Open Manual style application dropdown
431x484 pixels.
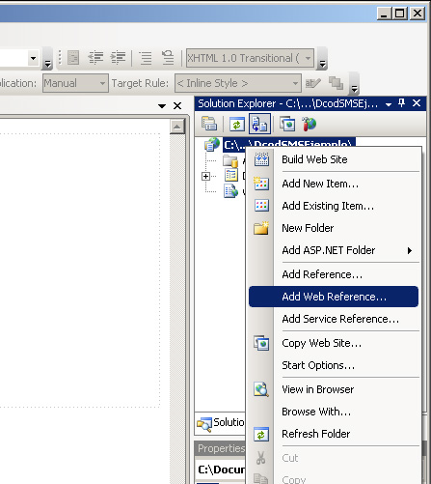tap(102, 83)
